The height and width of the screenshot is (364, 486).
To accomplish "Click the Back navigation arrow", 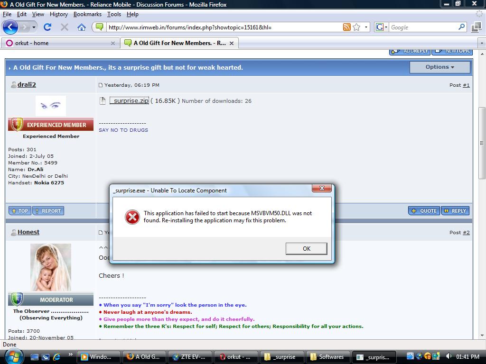I will pyautogui.click(x=10, y=27).
